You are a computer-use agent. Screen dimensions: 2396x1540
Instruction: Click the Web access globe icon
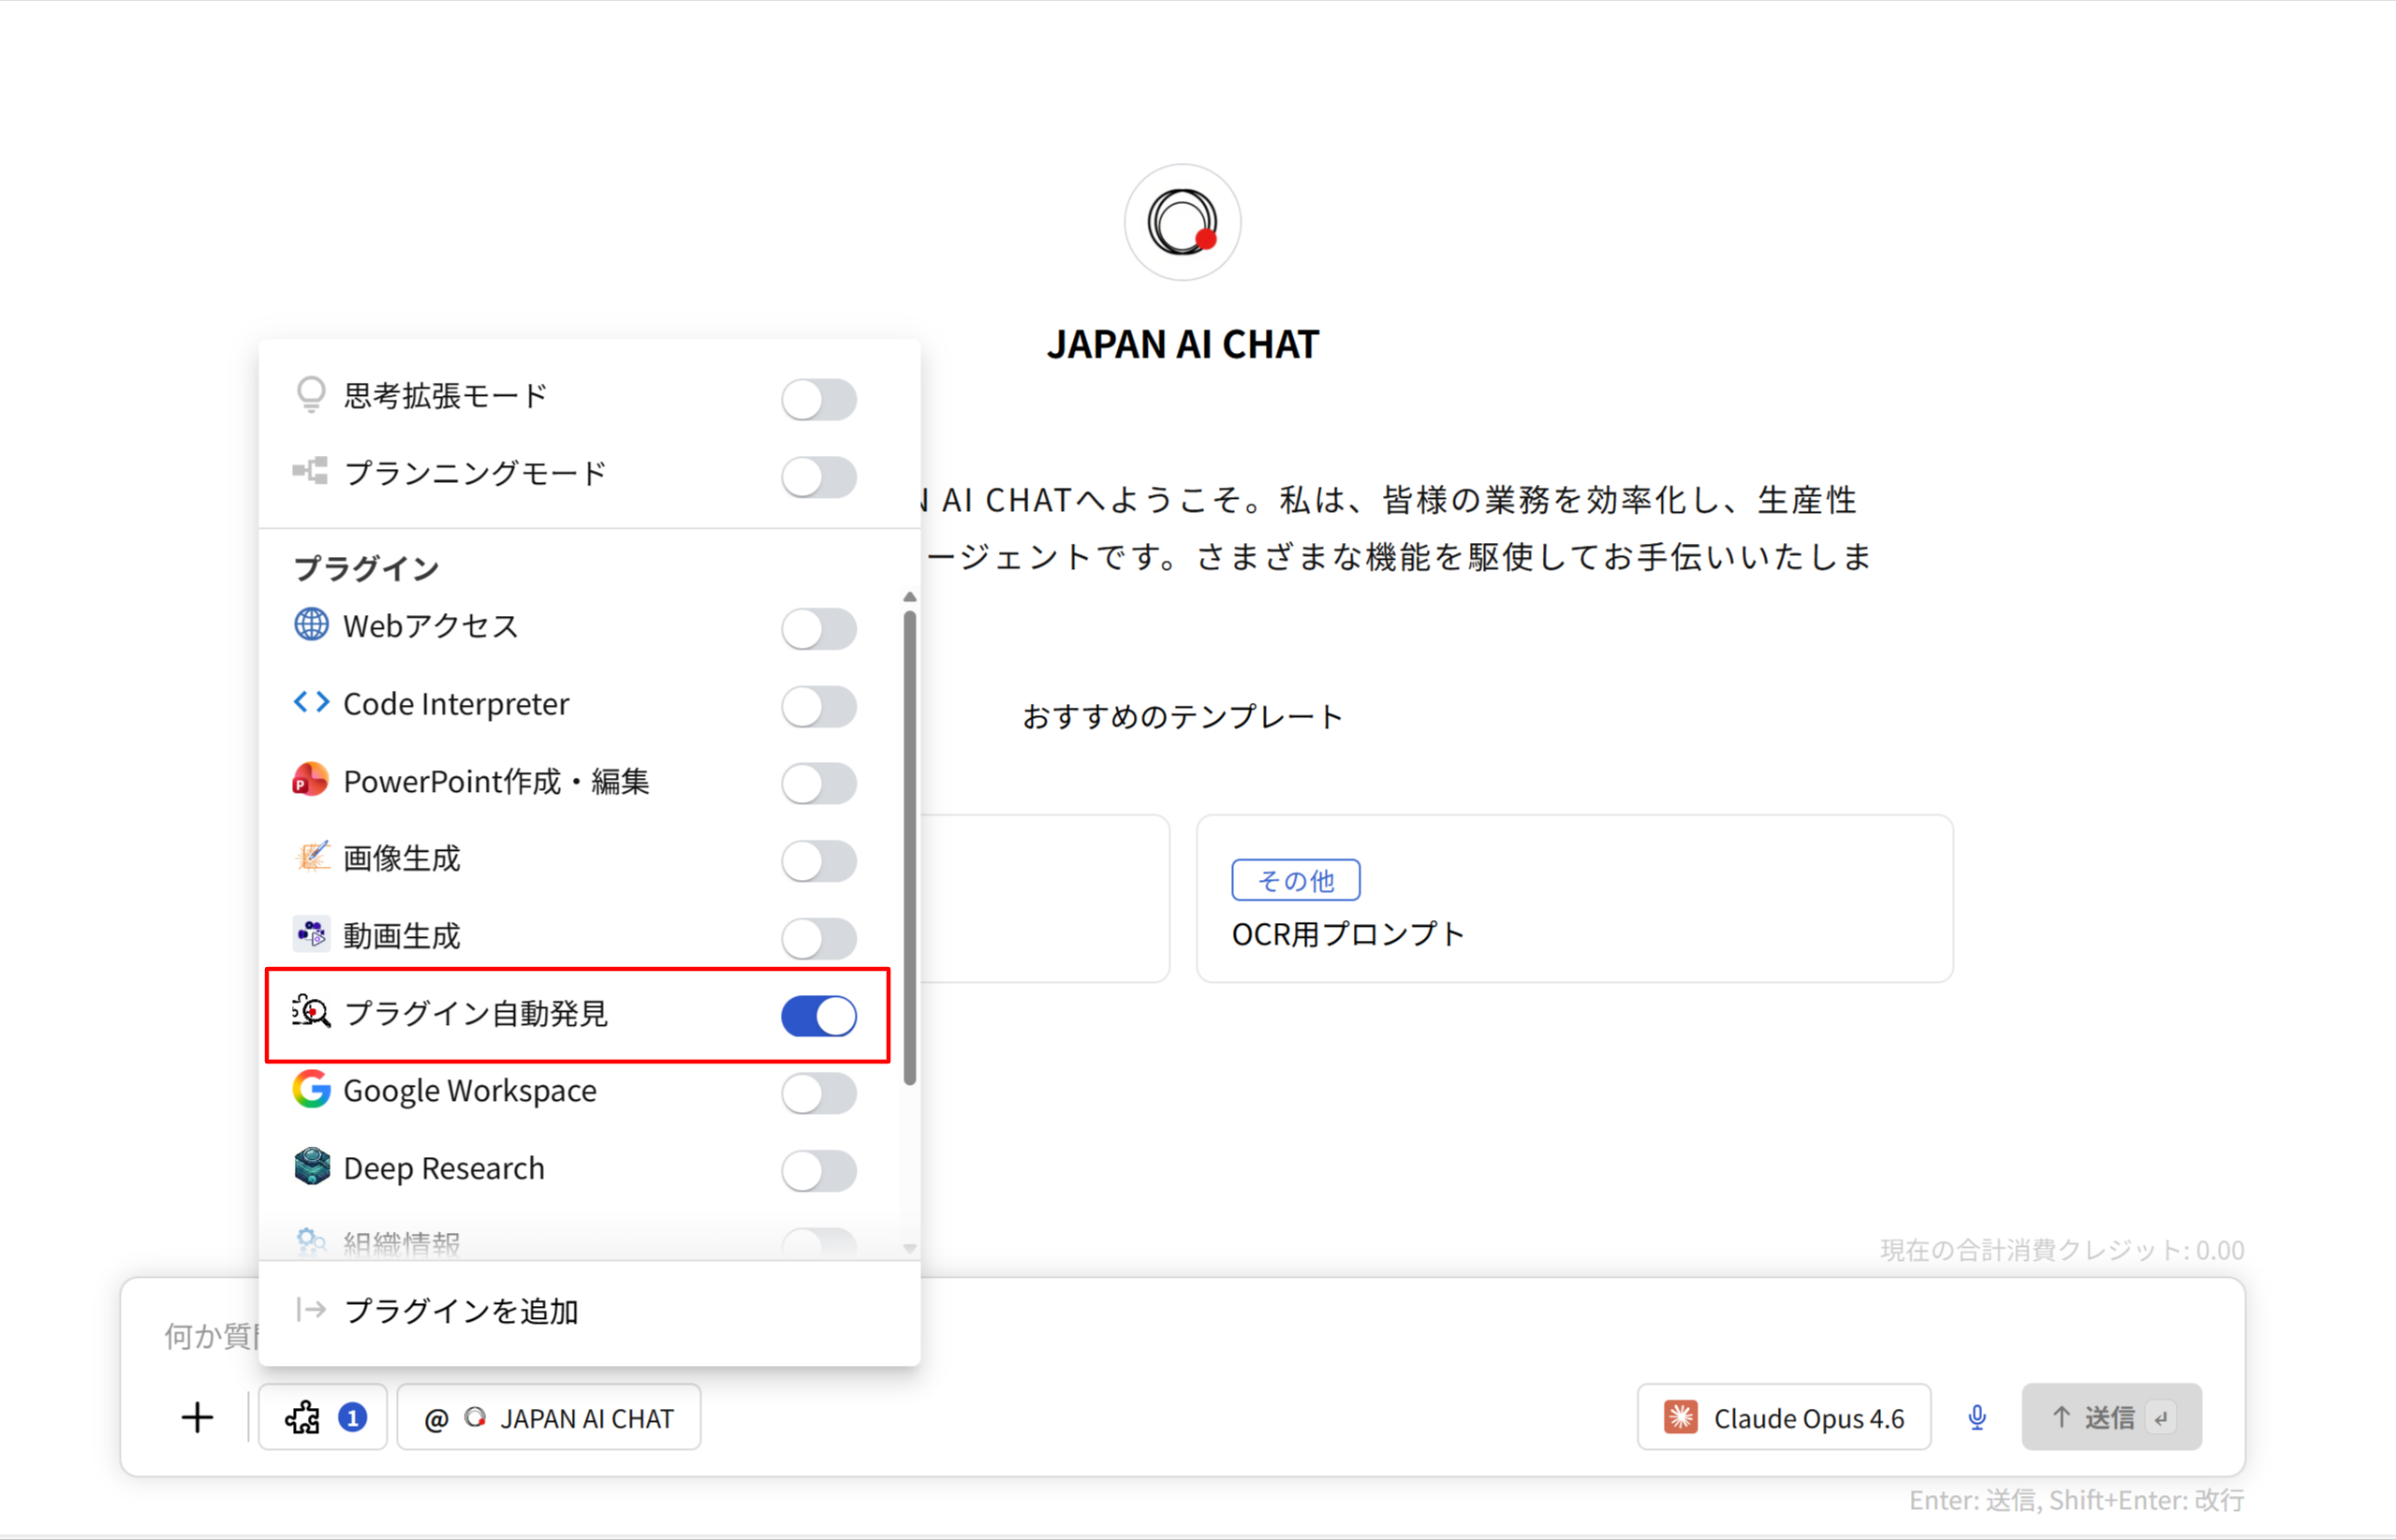pyautogui.click(x=311, y=625)
